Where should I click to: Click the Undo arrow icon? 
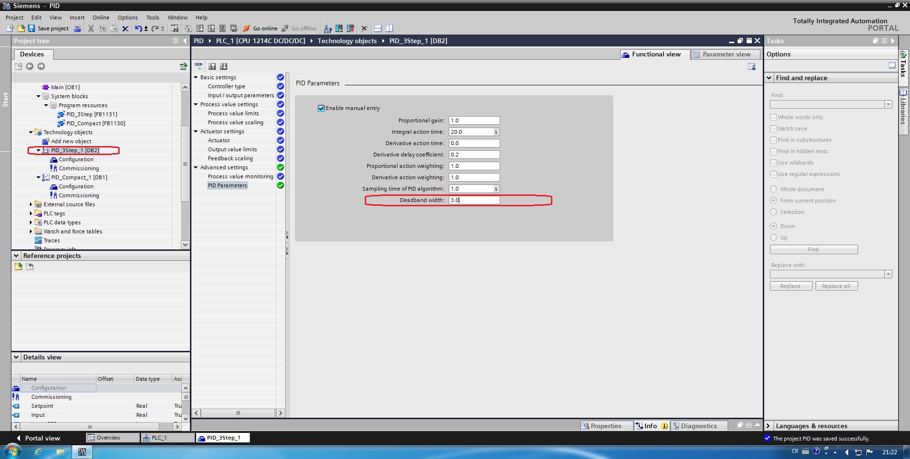(x=138, y=28)
